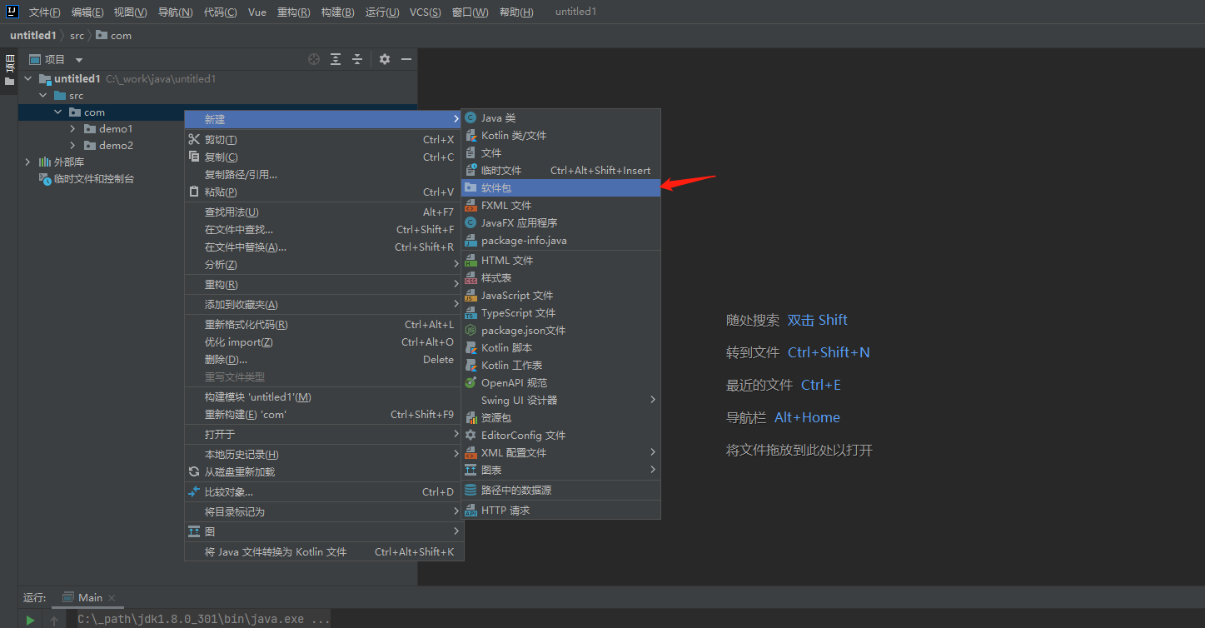This screenshot has width=1205, height=628.
Task: Click the FXML 文件 icon
Action: (x=471, y=206)
